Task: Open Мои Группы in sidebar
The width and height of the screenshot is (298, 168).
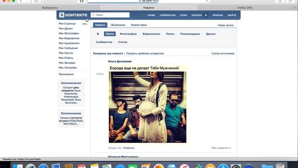Action: 66,53
